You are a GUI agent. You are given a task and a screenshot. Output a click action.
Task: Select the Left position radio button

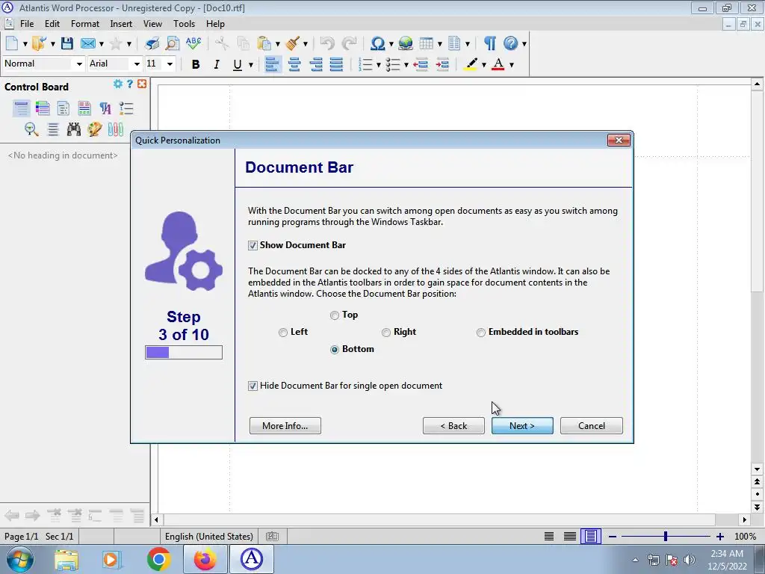[x=283, y=333]
